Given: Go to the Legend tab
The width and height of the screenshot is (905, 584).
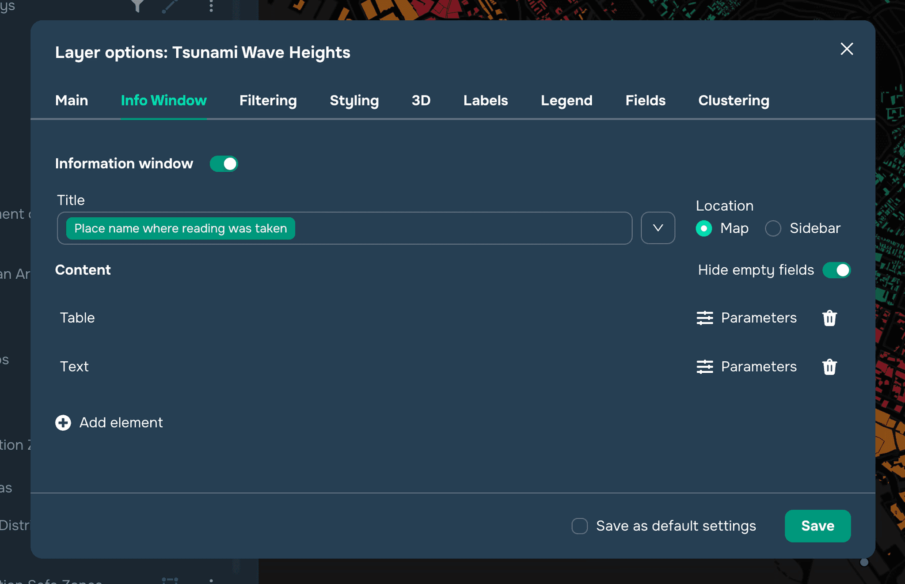Looking at the screenshot, I should (566, 101).
